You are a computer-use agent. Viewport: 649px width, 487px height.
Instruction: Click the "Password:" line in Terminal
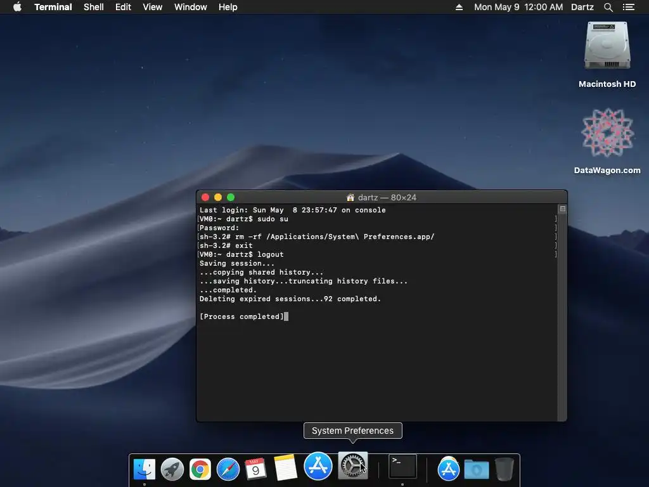click(x=219, y=228)
